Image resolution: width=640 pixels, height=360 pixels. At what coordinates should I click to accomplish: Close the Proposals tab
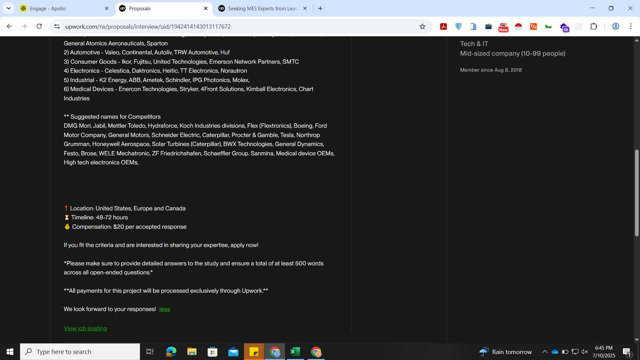206,8
